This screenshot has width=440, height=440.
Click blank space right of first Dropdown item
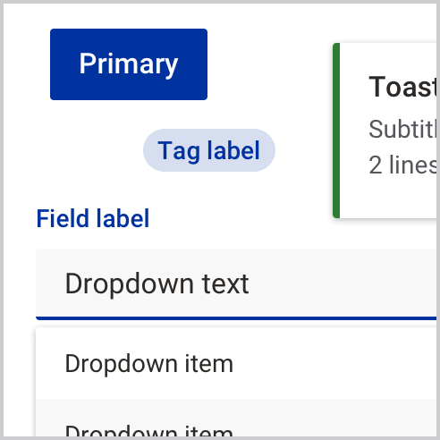point(334,363)
